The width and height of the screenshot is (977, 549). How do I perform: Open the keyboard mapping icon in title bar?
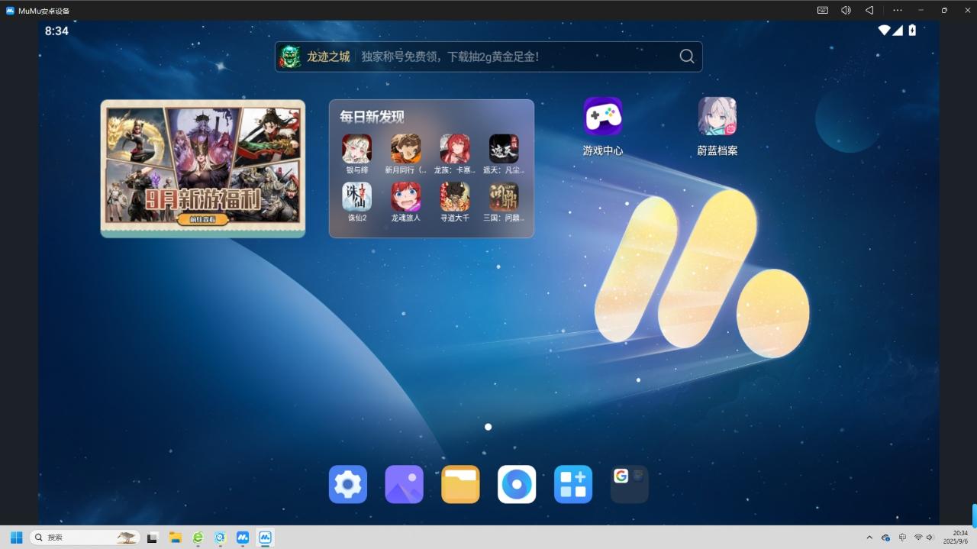pos(823,10)
